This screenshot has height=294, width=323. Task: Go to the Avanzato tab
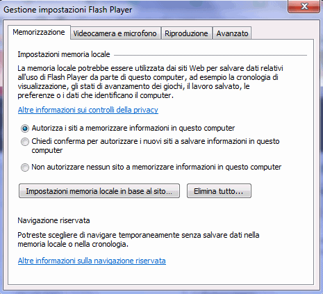232,33
